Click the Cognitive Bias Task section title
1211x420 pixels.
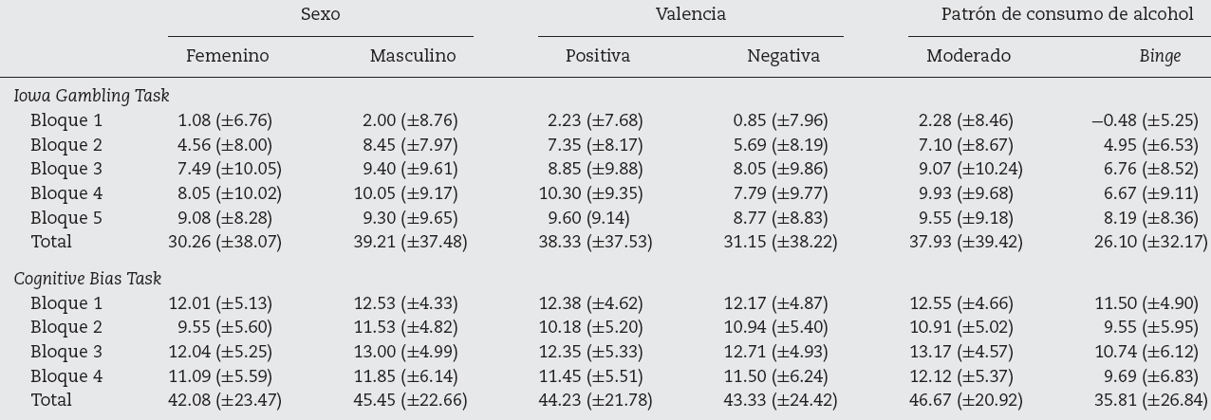point(87,279)
